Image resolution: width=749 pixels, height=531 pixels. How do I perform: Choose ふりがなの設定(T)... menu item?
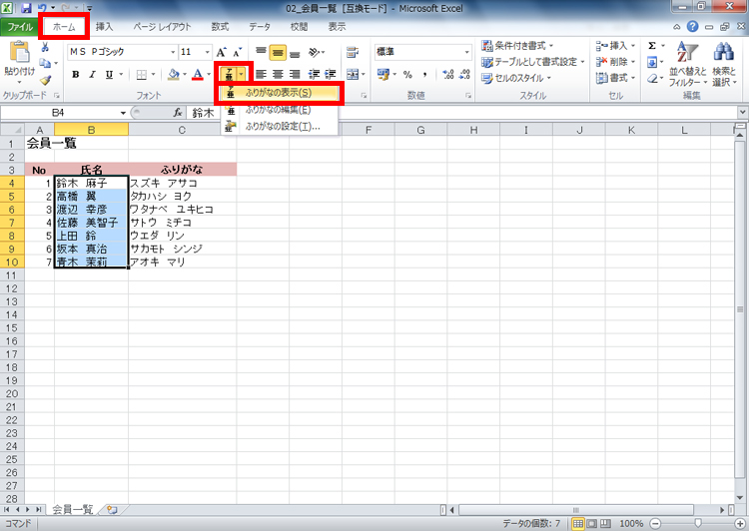point(279,127)
